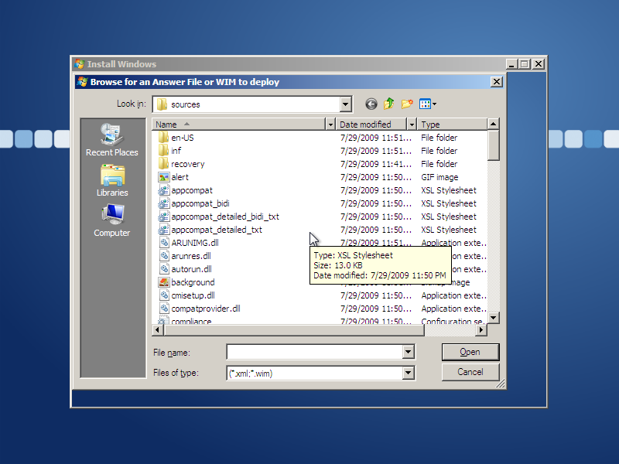
Task: Open Libraries in sidebar
Action: [112, 181]
